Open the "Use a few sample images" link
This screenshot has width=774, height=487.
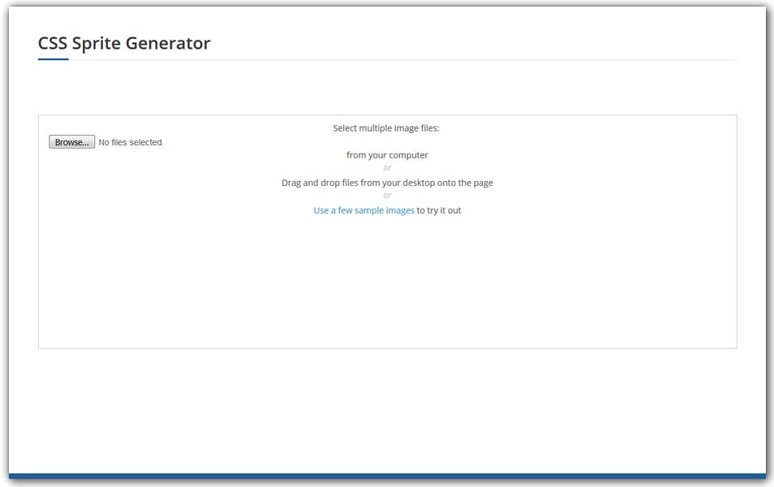click(363, 210)
